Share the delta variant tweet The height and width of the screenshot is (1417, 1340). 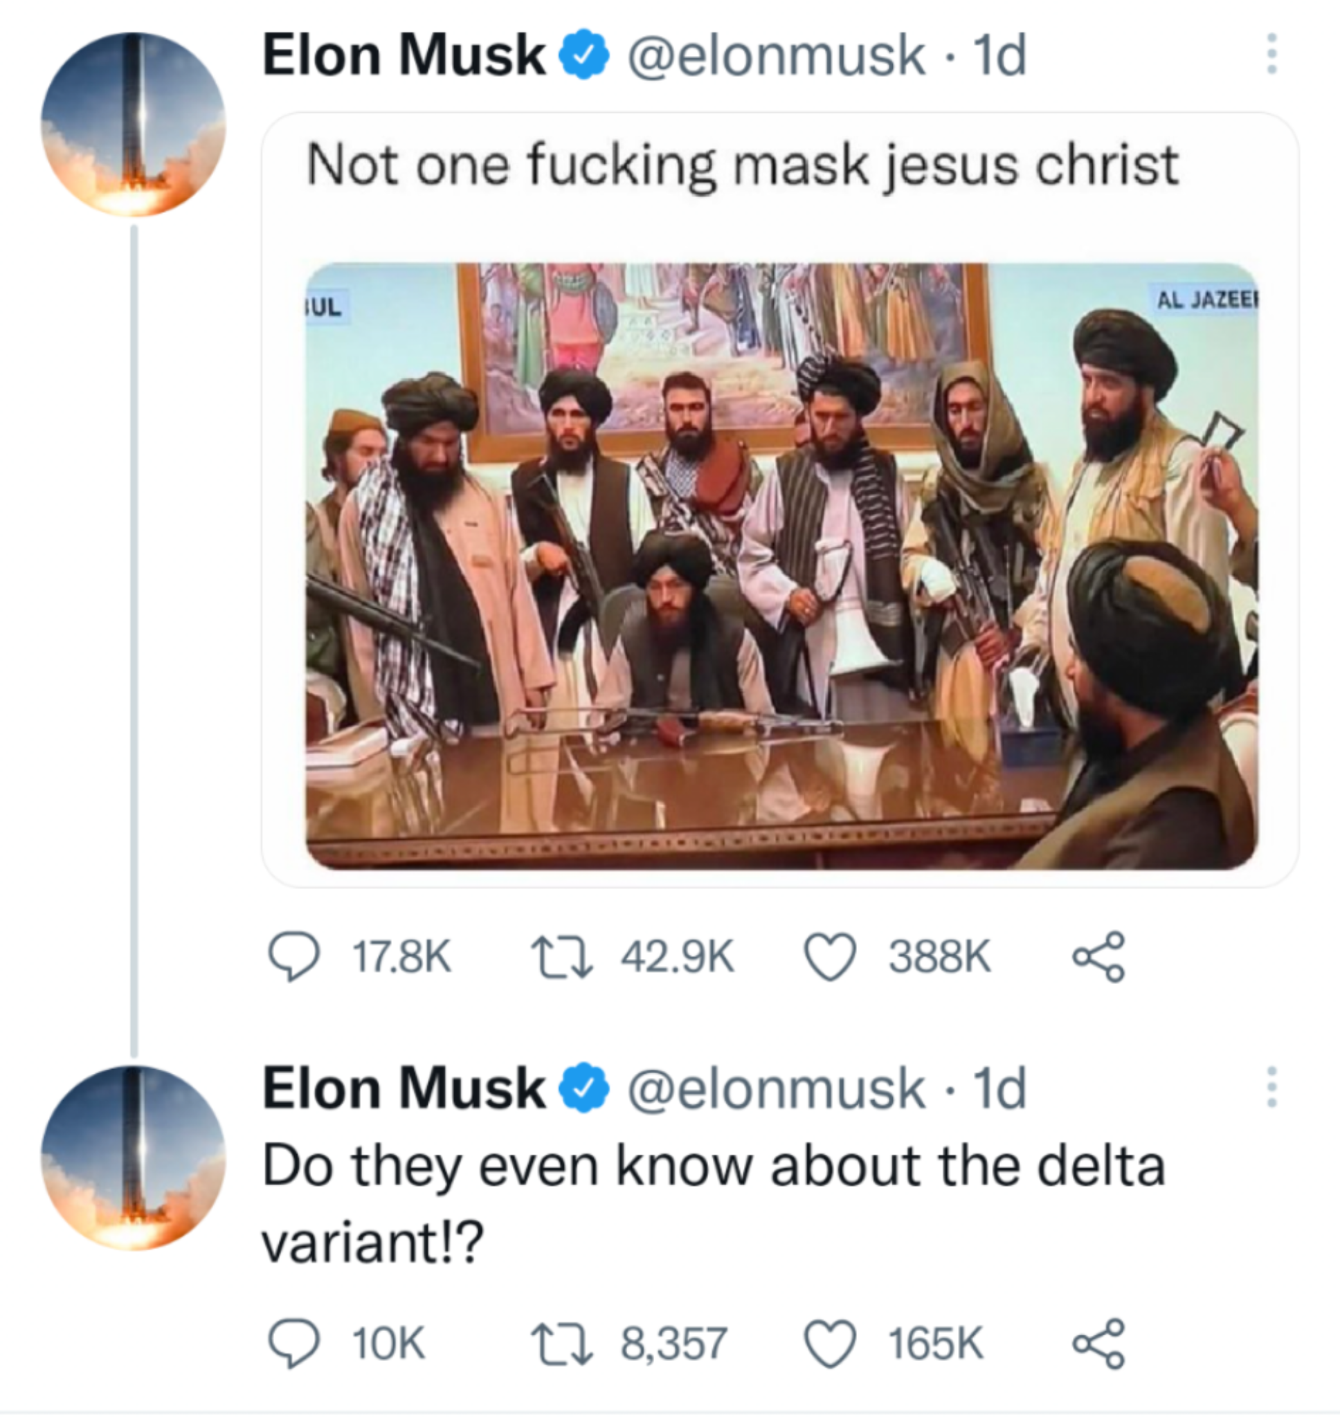[1099, 1344]
